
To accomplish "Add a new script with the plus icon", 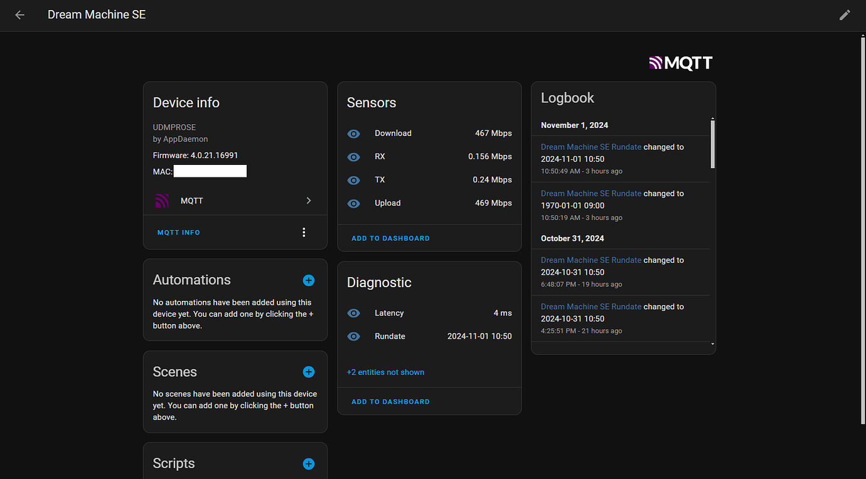I will [x=308, y=464].
